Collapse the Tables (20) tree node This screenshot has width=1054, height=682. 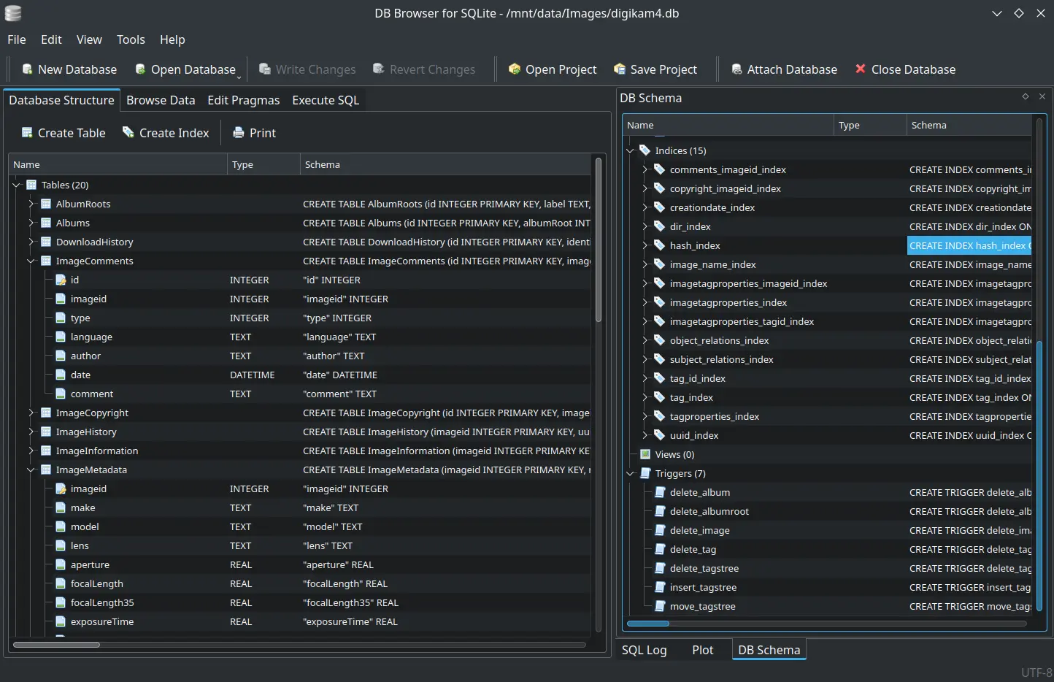16,185
